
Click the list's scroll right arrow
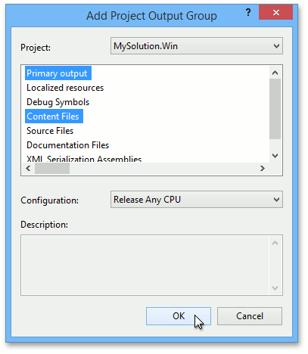click(263, 168)
